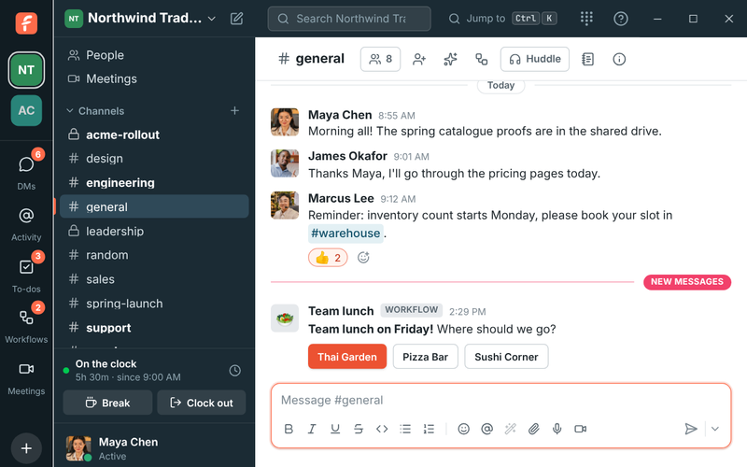Open channel workflows icon in header
Viewport: 747px width, 467px height.
481,59
